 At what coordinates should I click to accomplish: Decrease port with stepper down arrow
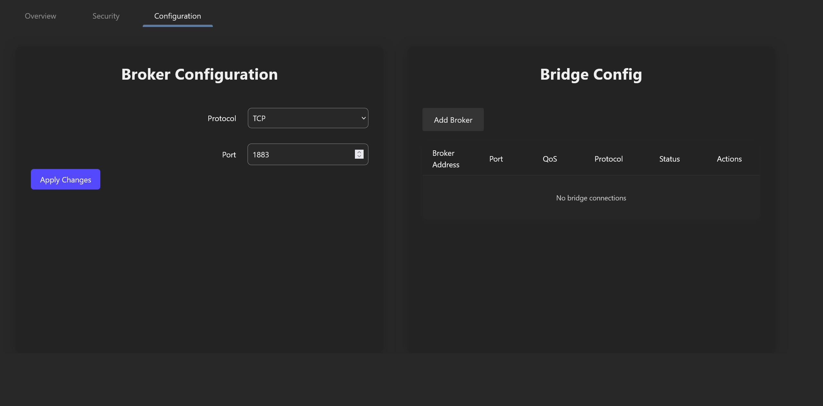[x=359, y=156]
